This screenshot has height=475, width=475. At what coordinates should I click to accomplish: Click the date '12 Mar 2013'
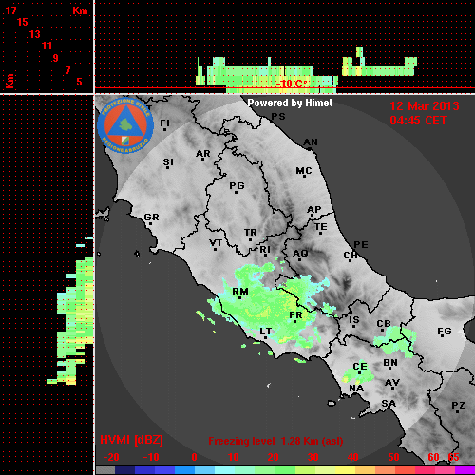[425, 106]
